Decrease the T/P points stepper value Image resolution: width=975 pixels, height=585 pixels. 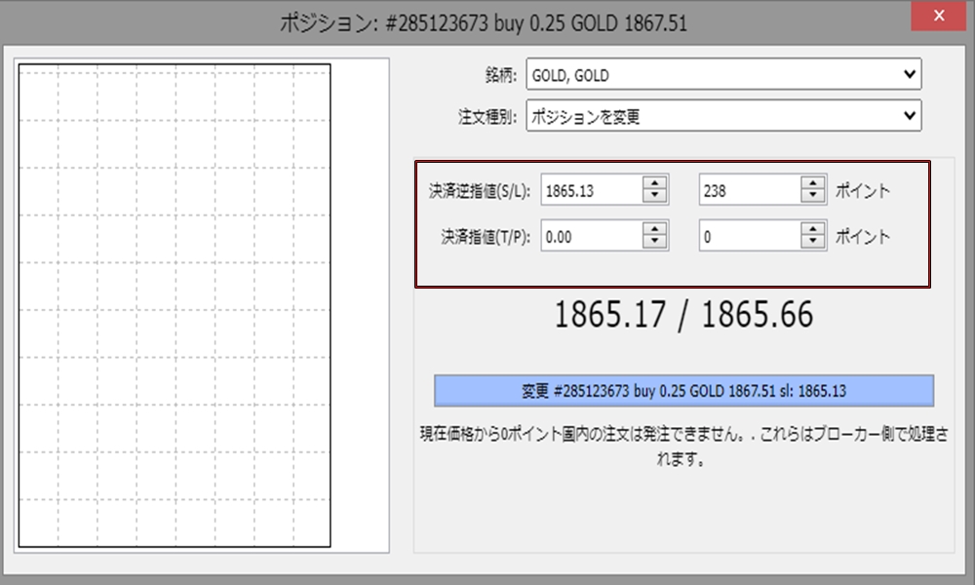(811, 240)
